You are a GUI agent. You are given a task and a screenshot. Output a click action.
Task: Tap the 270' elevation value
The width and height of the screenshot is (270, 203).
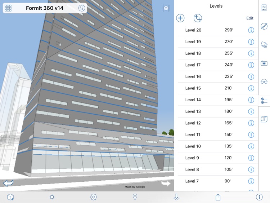coord(229,41)
